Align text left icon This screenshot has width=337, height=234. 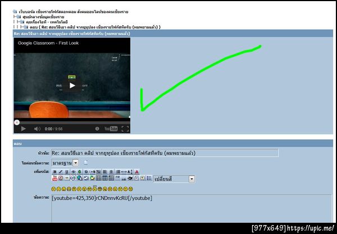coord(105,172)
